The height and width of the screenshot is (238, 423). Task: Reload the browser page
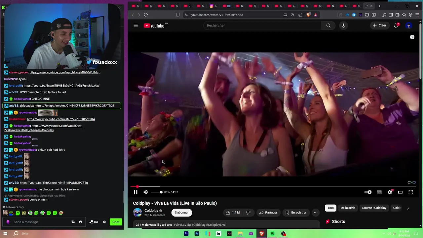click(x=146, y=15)
